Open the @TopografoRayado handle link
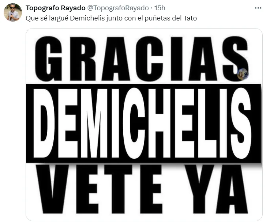The width and height of the screenshot is (266, 223). pos(118,8)
